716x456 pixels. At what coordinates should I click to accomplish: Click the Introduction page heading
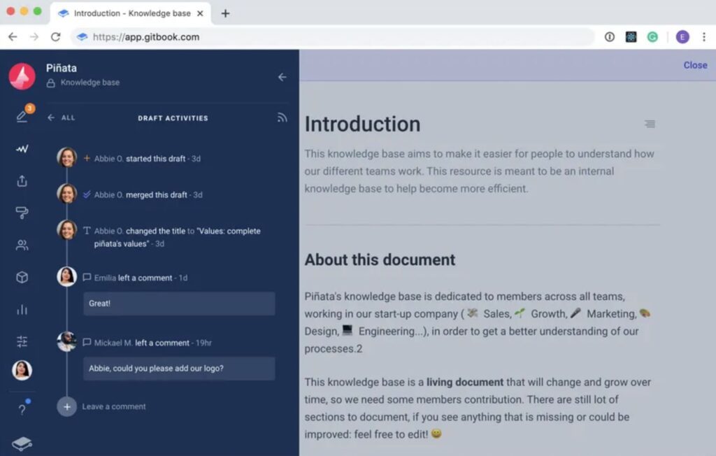(363, 124)
